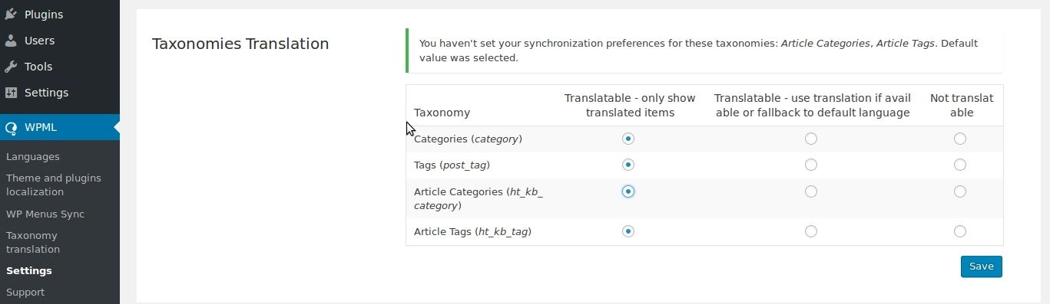Click the Settings sliders icon in sidebar
1050x304 pixels.
pos(11,93)
